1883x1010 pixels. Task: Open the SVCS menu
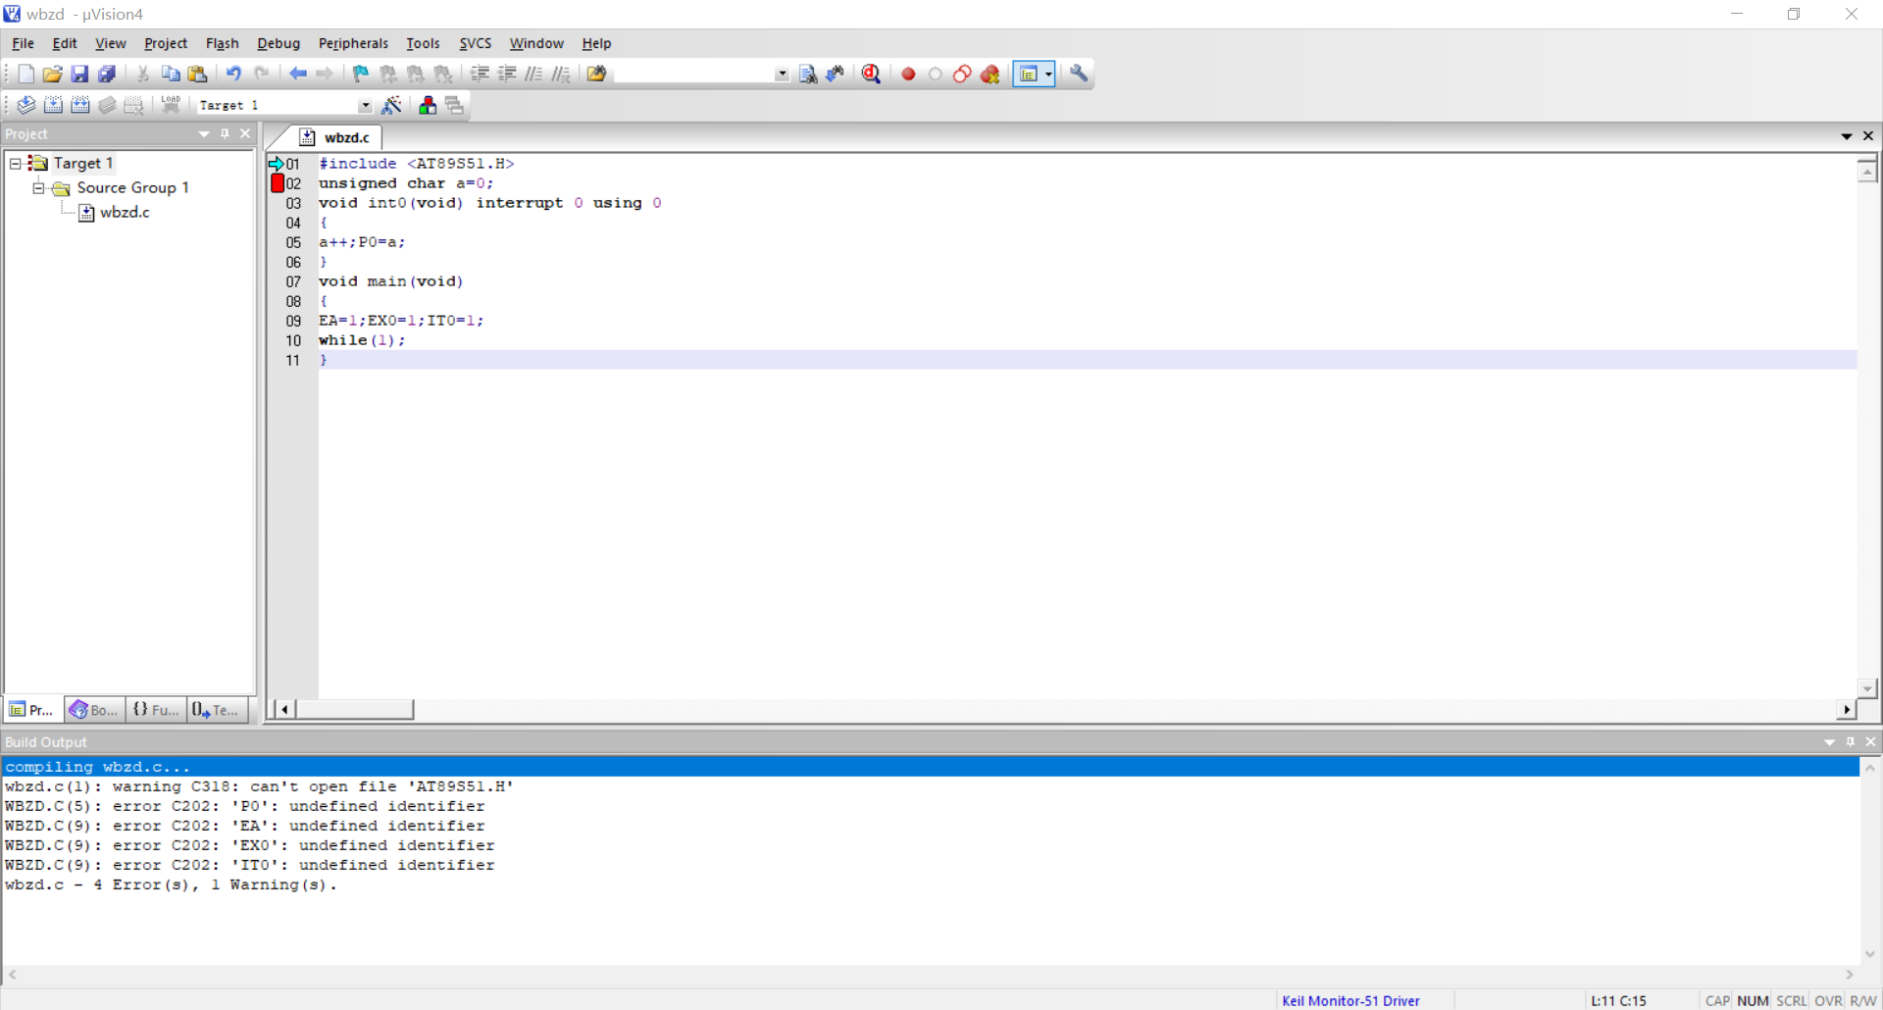click(476, 43)
